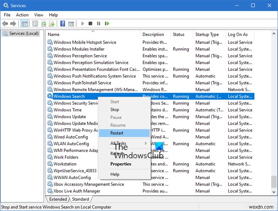Choose Properties in the context menu
The image size is (278, 211).
124,164
